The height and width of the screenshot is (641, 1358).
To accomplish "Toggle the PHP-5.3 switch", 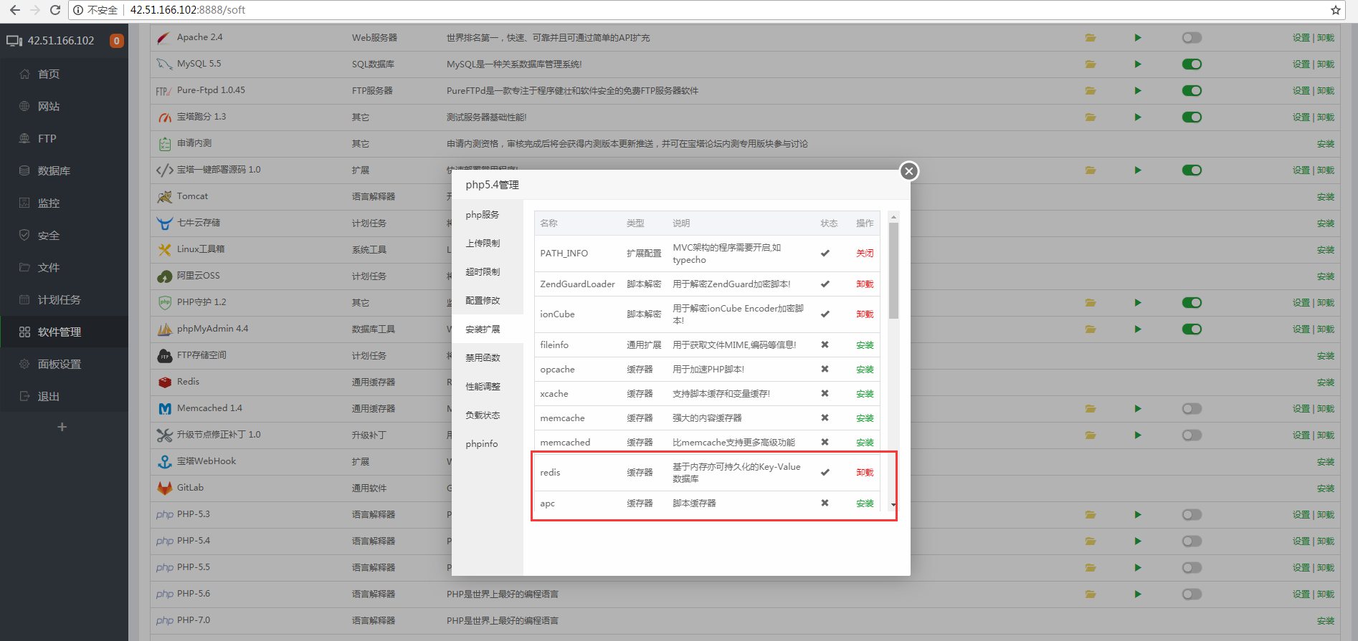I will tap(1192, 515).
